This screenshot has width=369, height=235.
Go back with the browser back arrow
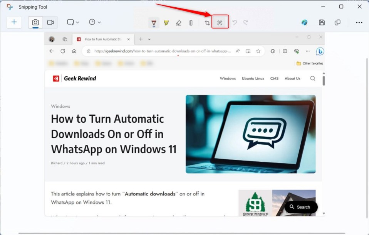coord(52,51)
